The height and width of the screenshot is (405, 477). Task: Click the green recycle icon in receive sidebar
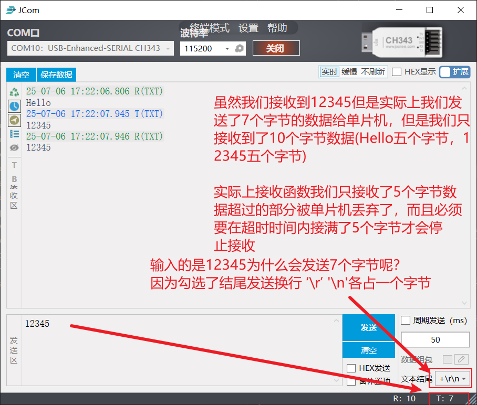point(14,92)
